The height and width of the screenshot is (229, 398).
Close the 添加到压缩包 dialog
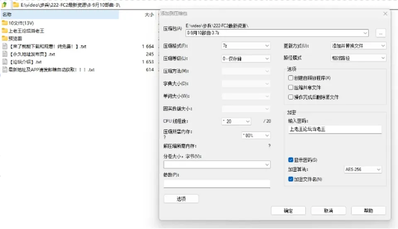click(385, 14)
